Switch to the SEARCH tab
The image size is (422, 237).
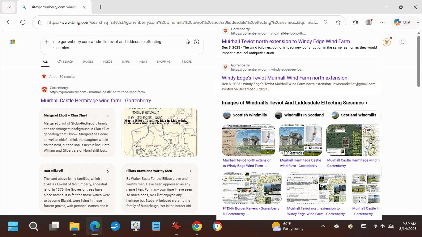[65, 62]
